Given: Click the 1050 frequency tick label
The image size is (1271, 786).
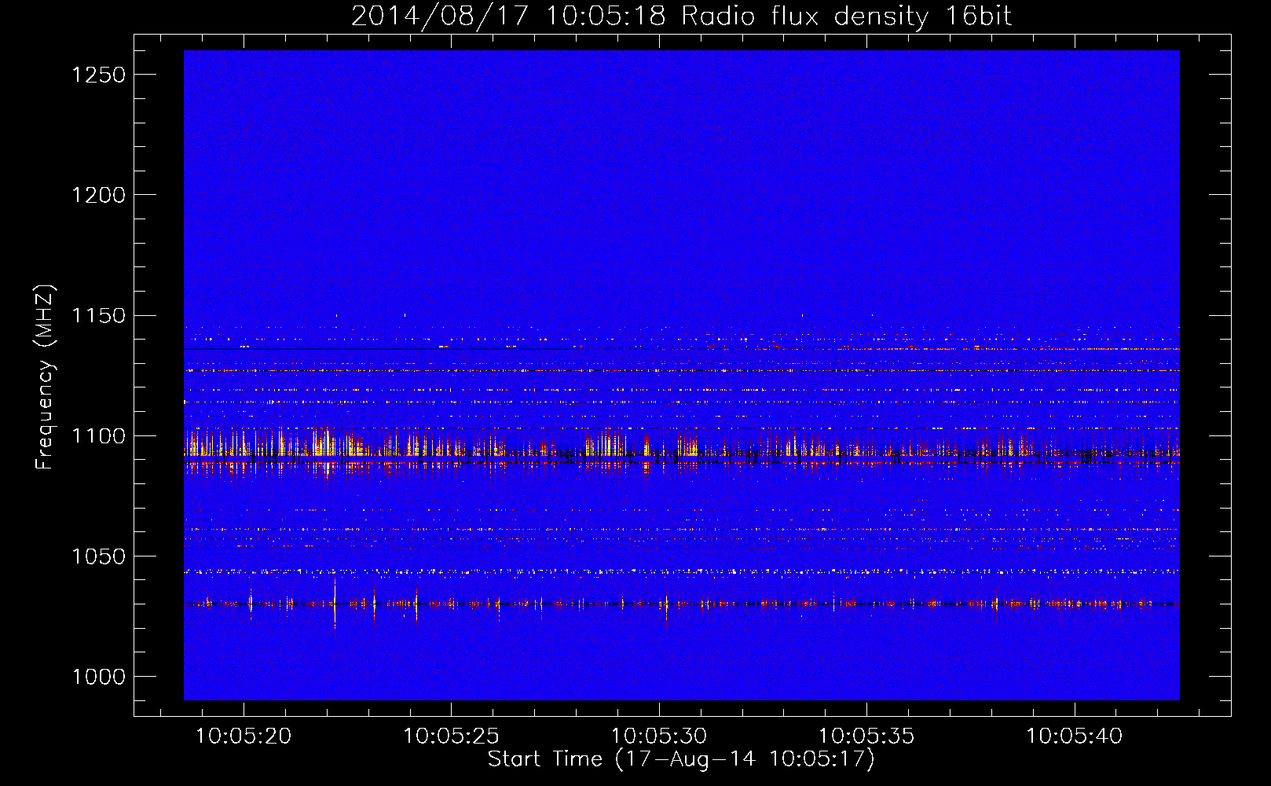Looking at the screenshot, I should [x=99, y=556].
